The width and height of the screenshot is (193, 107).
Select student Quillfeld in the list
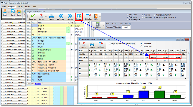click(13, 86)
